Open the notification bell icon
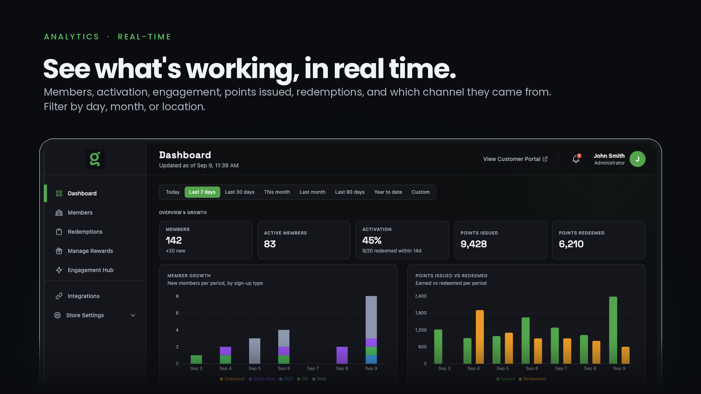Image resolution: width=701 pixels, height=394 pixels. [x=576, y=159]
